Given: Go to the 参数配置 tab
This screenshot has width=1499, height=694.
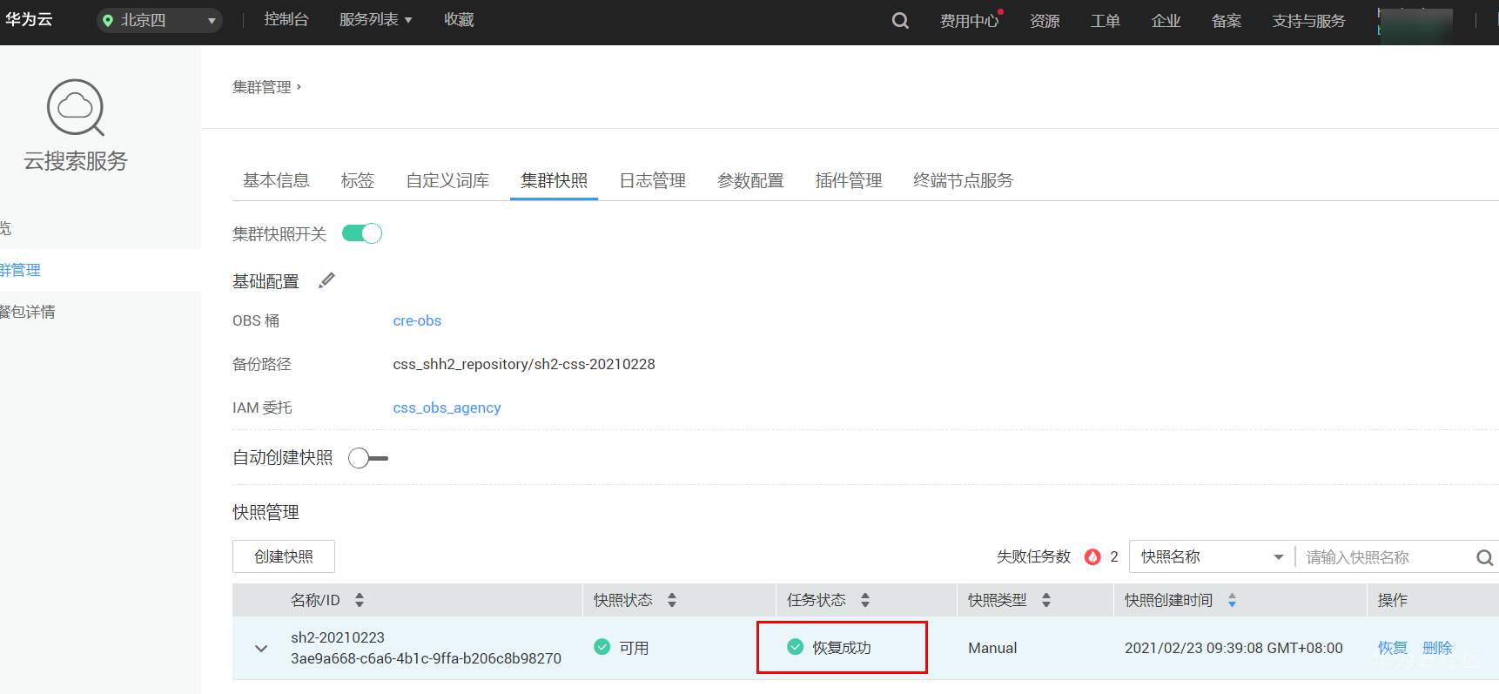Looking at the screenshot, I should tap(750, 180).
